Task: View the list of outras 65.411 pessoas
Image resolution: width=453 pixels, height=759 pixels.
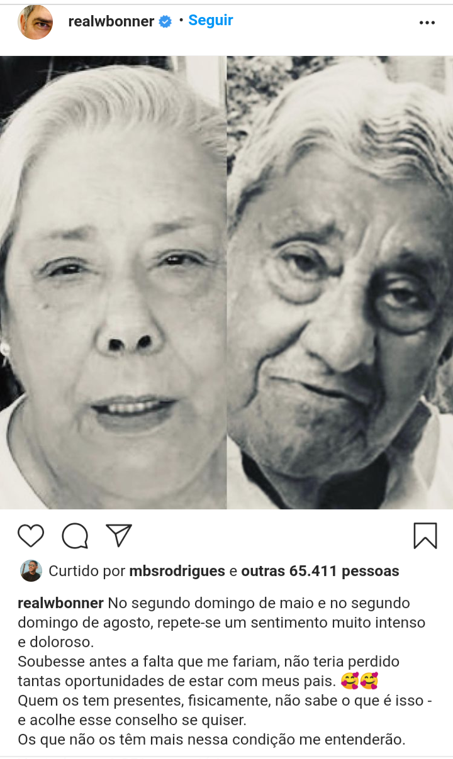Action: pyautogui.click(x=320, y=571)
